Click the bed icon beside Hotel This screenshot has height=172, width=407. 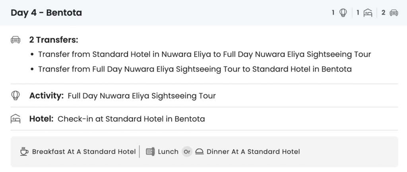point(16,119)
